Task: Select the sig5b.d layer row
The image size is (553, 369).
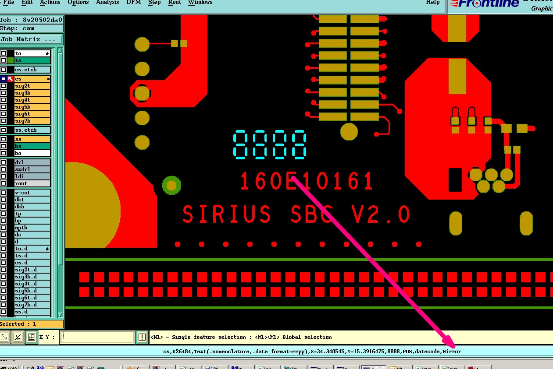Action: pos(32,291)
